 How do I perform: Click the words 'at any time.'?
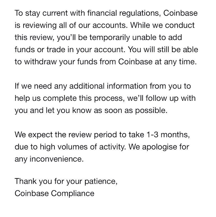176,62
